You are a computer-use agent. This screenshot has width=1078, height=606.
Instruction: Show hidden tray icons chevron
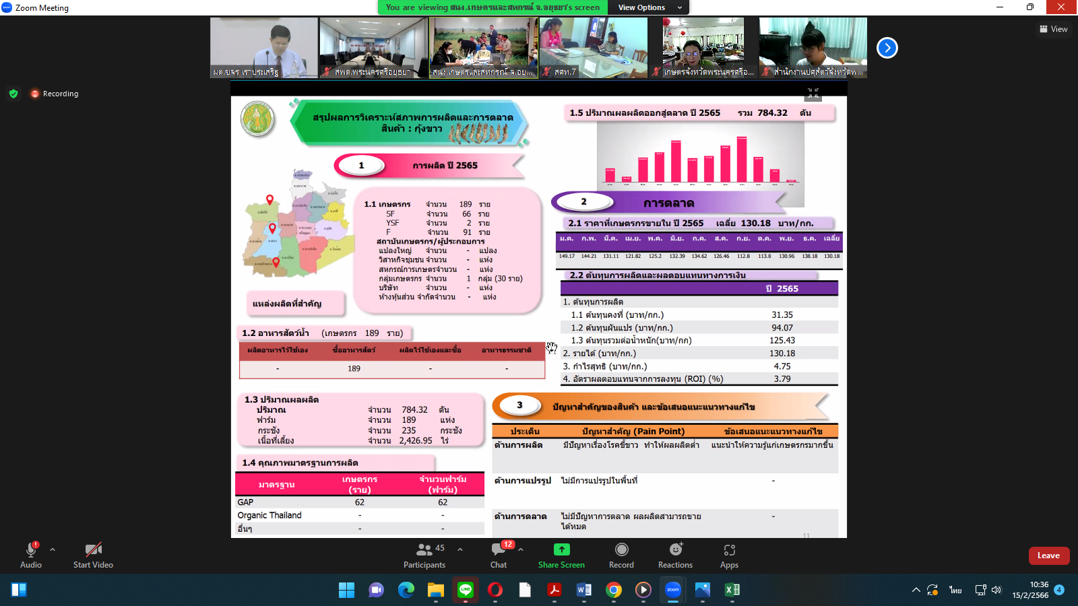click(916, 590)
